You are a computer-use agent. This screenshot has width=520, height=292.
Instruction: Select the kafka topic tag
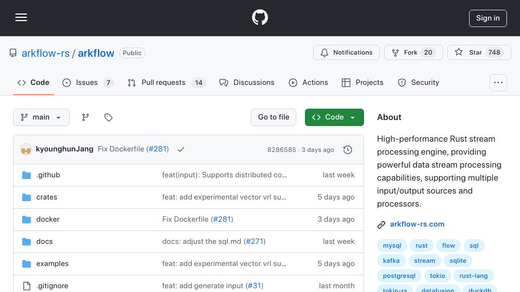click(391, 261)
